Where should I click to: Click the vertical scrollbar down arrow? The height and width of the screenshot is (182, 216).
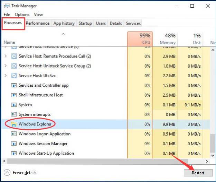[213, 155]
